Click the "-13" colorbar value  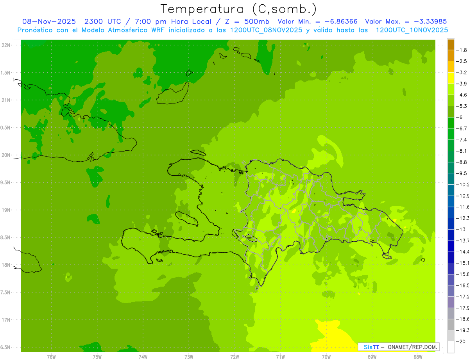pyautogui.click(x=461, y=229)
